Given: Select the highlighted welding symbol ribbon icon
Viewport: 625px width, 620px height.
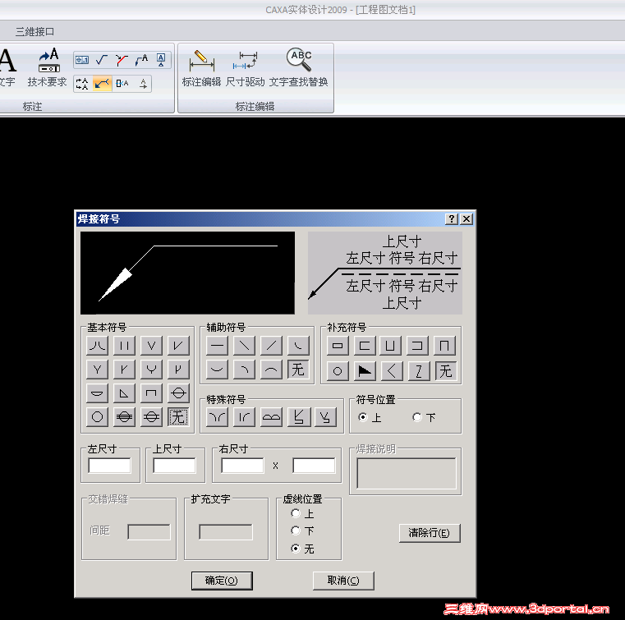Looking at the screenshot, I should click(x=102, y=84).
